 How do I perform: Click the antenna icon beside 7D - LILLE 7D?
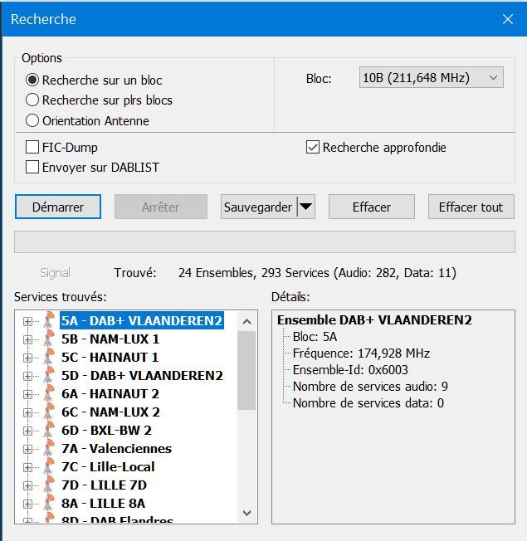(49, 485)
